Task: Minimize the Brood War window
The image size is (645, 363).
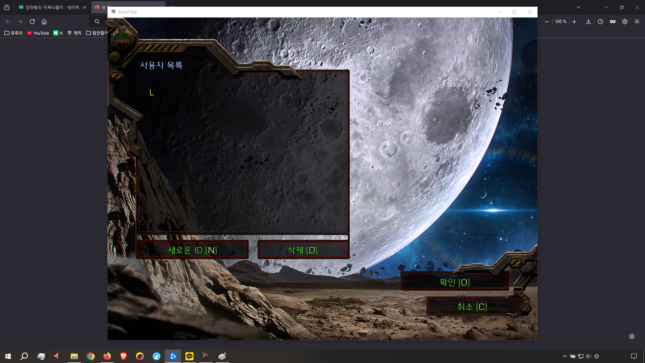Action: (499, 12)
